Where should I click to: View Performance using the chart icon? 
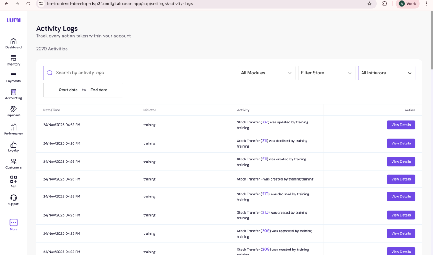13,129
